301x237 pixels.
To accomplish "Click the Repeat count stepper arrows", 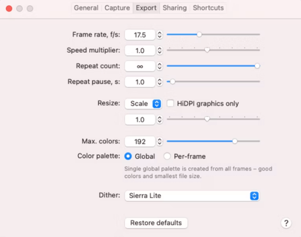I will pos(160,66).
